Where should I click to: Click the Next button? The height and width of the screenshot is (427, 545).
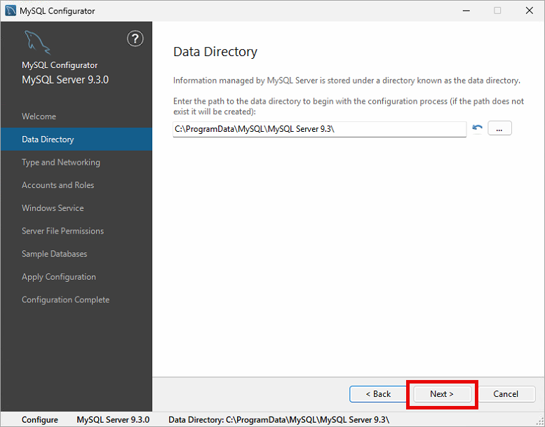[442, 394]
